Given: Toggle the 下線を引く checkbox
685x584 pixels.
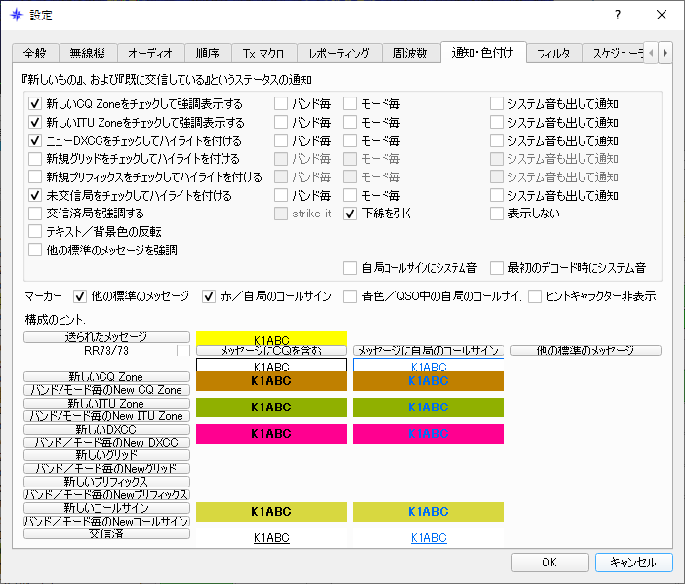Looking at the screenshot, I should pos(351,214).
